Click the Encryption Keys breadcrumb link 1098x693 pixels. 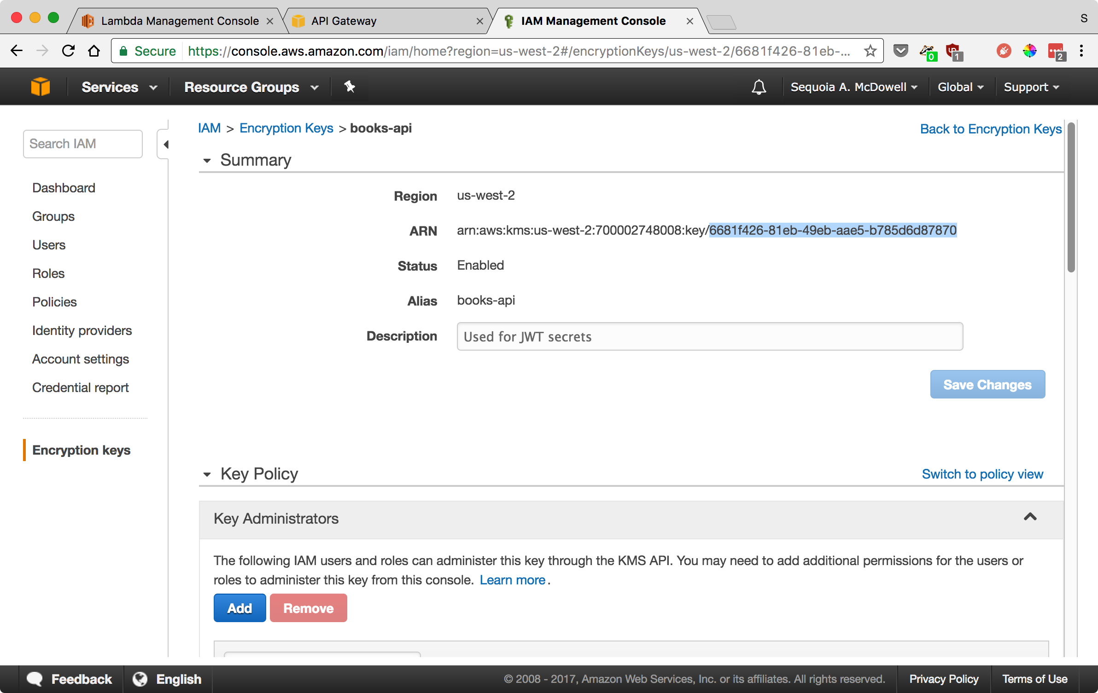[x=286, y=128]
